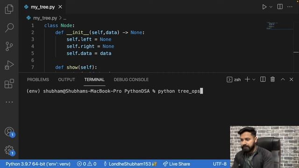The image size is (299, 168).
Task: Click the 'self.left = None' line
Action: pyautogui.click(x=89, y=39)
